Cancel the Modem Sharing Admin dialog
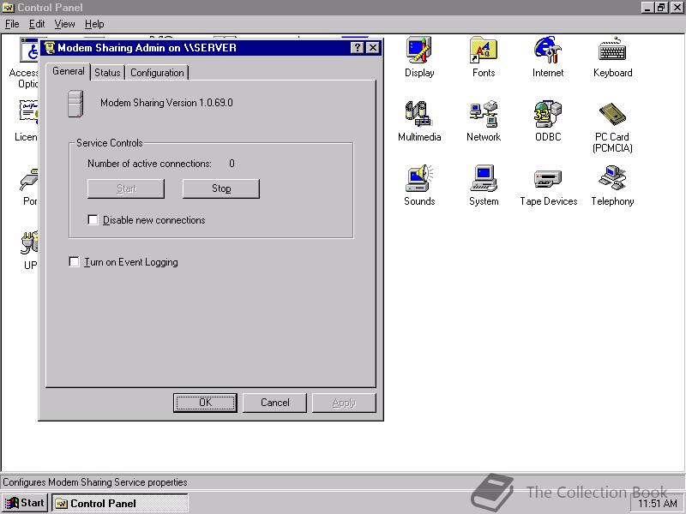The image size is (686, 514). point(274,403)
